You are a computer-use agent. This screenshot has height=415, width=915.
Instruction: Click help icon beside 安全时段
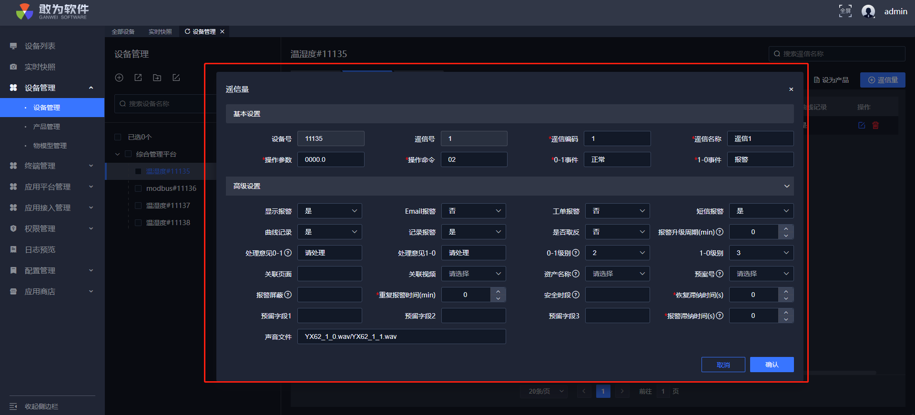coord(576,295)
